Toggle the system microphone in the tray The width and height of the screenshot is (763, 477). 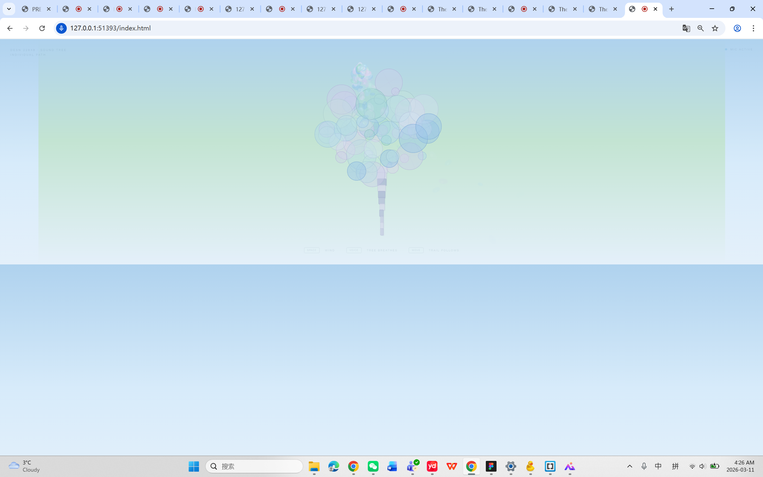[644, 466]
